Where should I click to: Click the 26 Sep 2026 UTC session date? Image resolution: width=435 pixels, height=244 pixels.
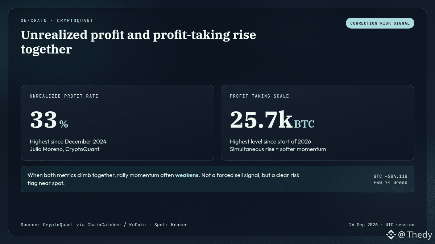382,225
